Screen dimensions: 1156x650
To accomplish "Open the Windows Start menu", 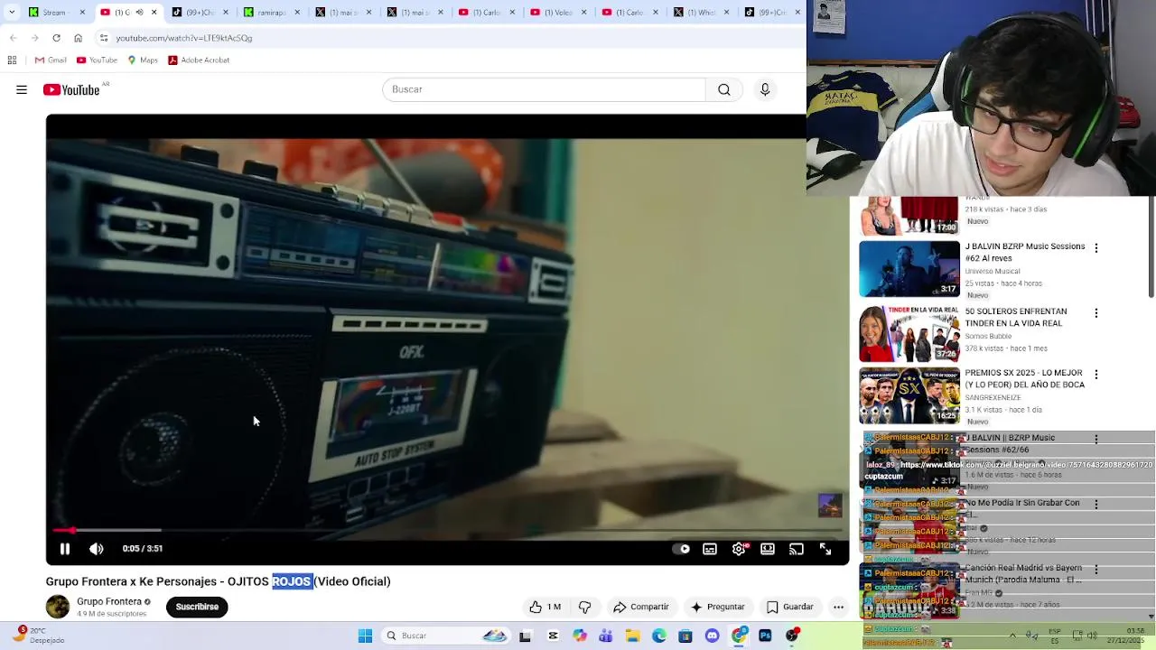I will click(x=365, y=636).
